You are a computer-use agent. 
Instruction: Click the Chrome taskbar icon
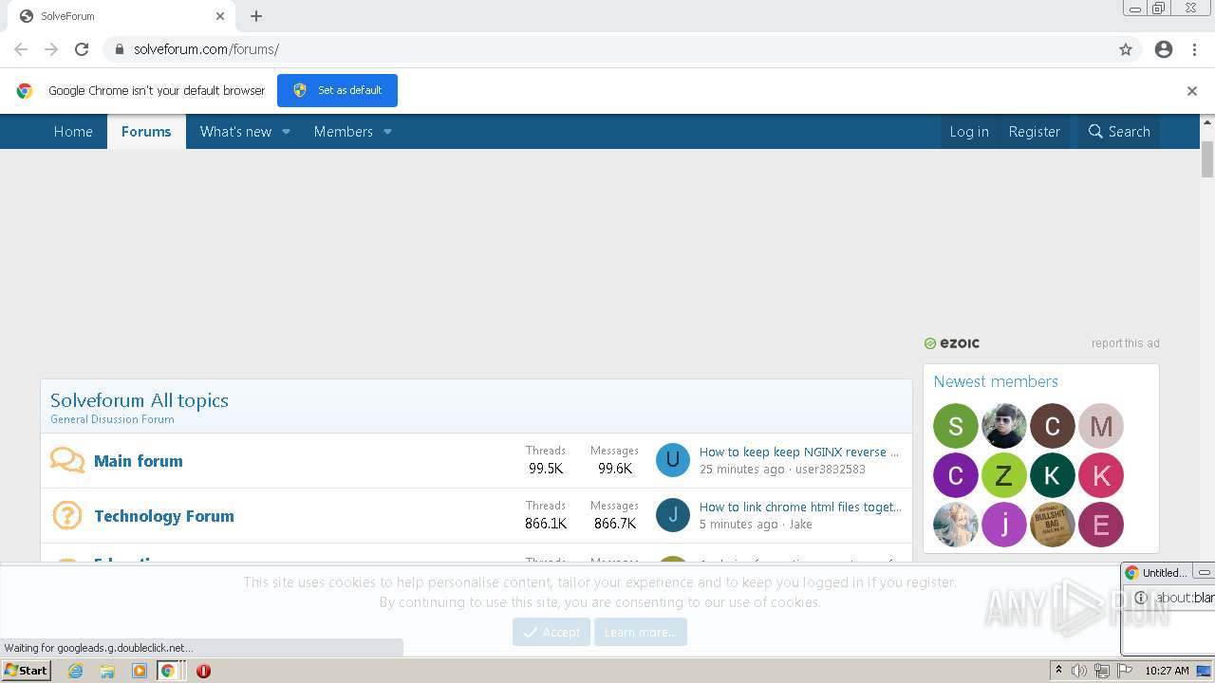coord(168,671)
